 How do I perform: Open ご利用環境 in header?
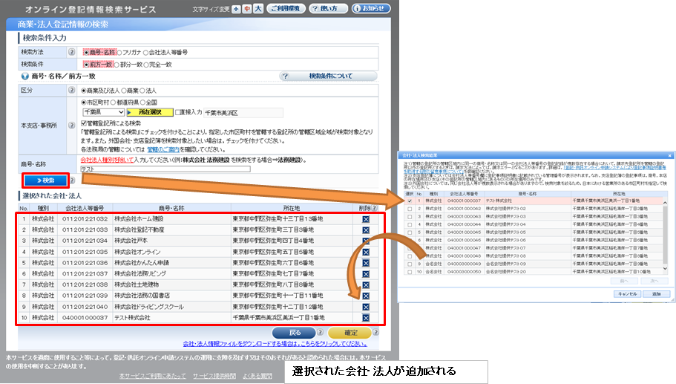pos(286,9)
